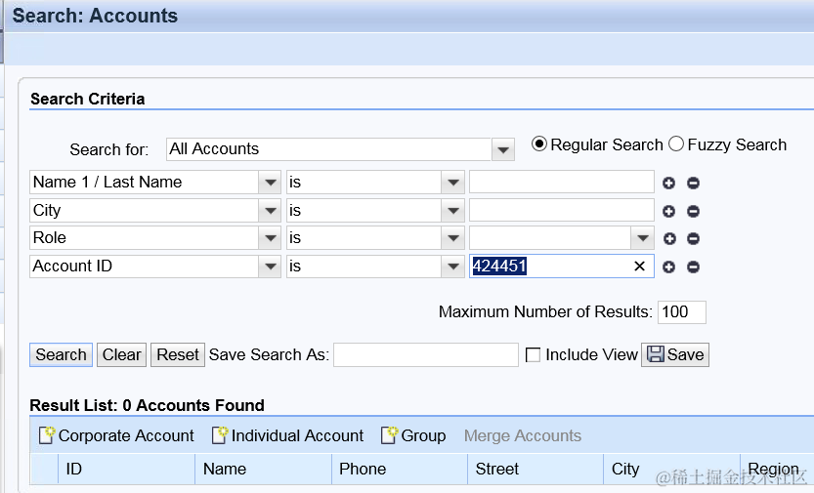Tick the Include View checkbox
The width and height of the screenshot is (814, 493).
[533, 355]
